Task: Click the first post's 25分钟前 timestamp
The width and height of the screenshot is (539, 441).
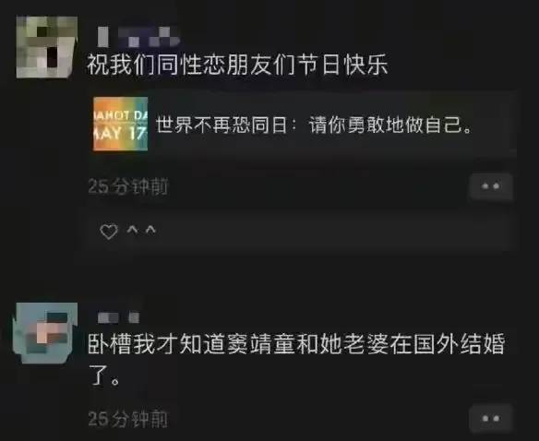Action: pos(128,186)
